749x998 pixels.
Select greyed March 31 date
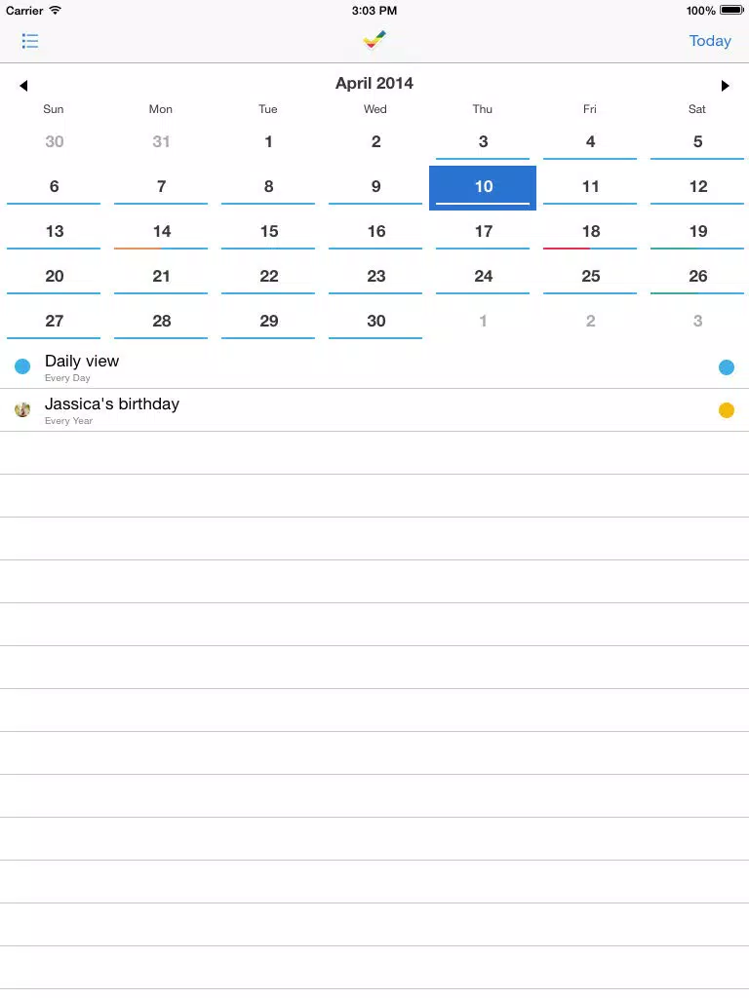[x=161, y=142]
